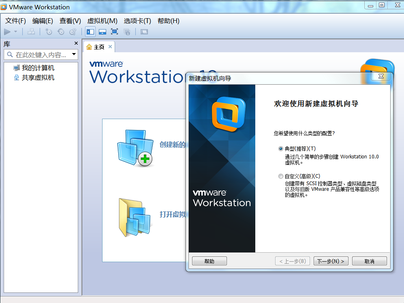Click the Unity mode toolbar icon
This screenshot has height=303, width=404.
pos(127,32)
